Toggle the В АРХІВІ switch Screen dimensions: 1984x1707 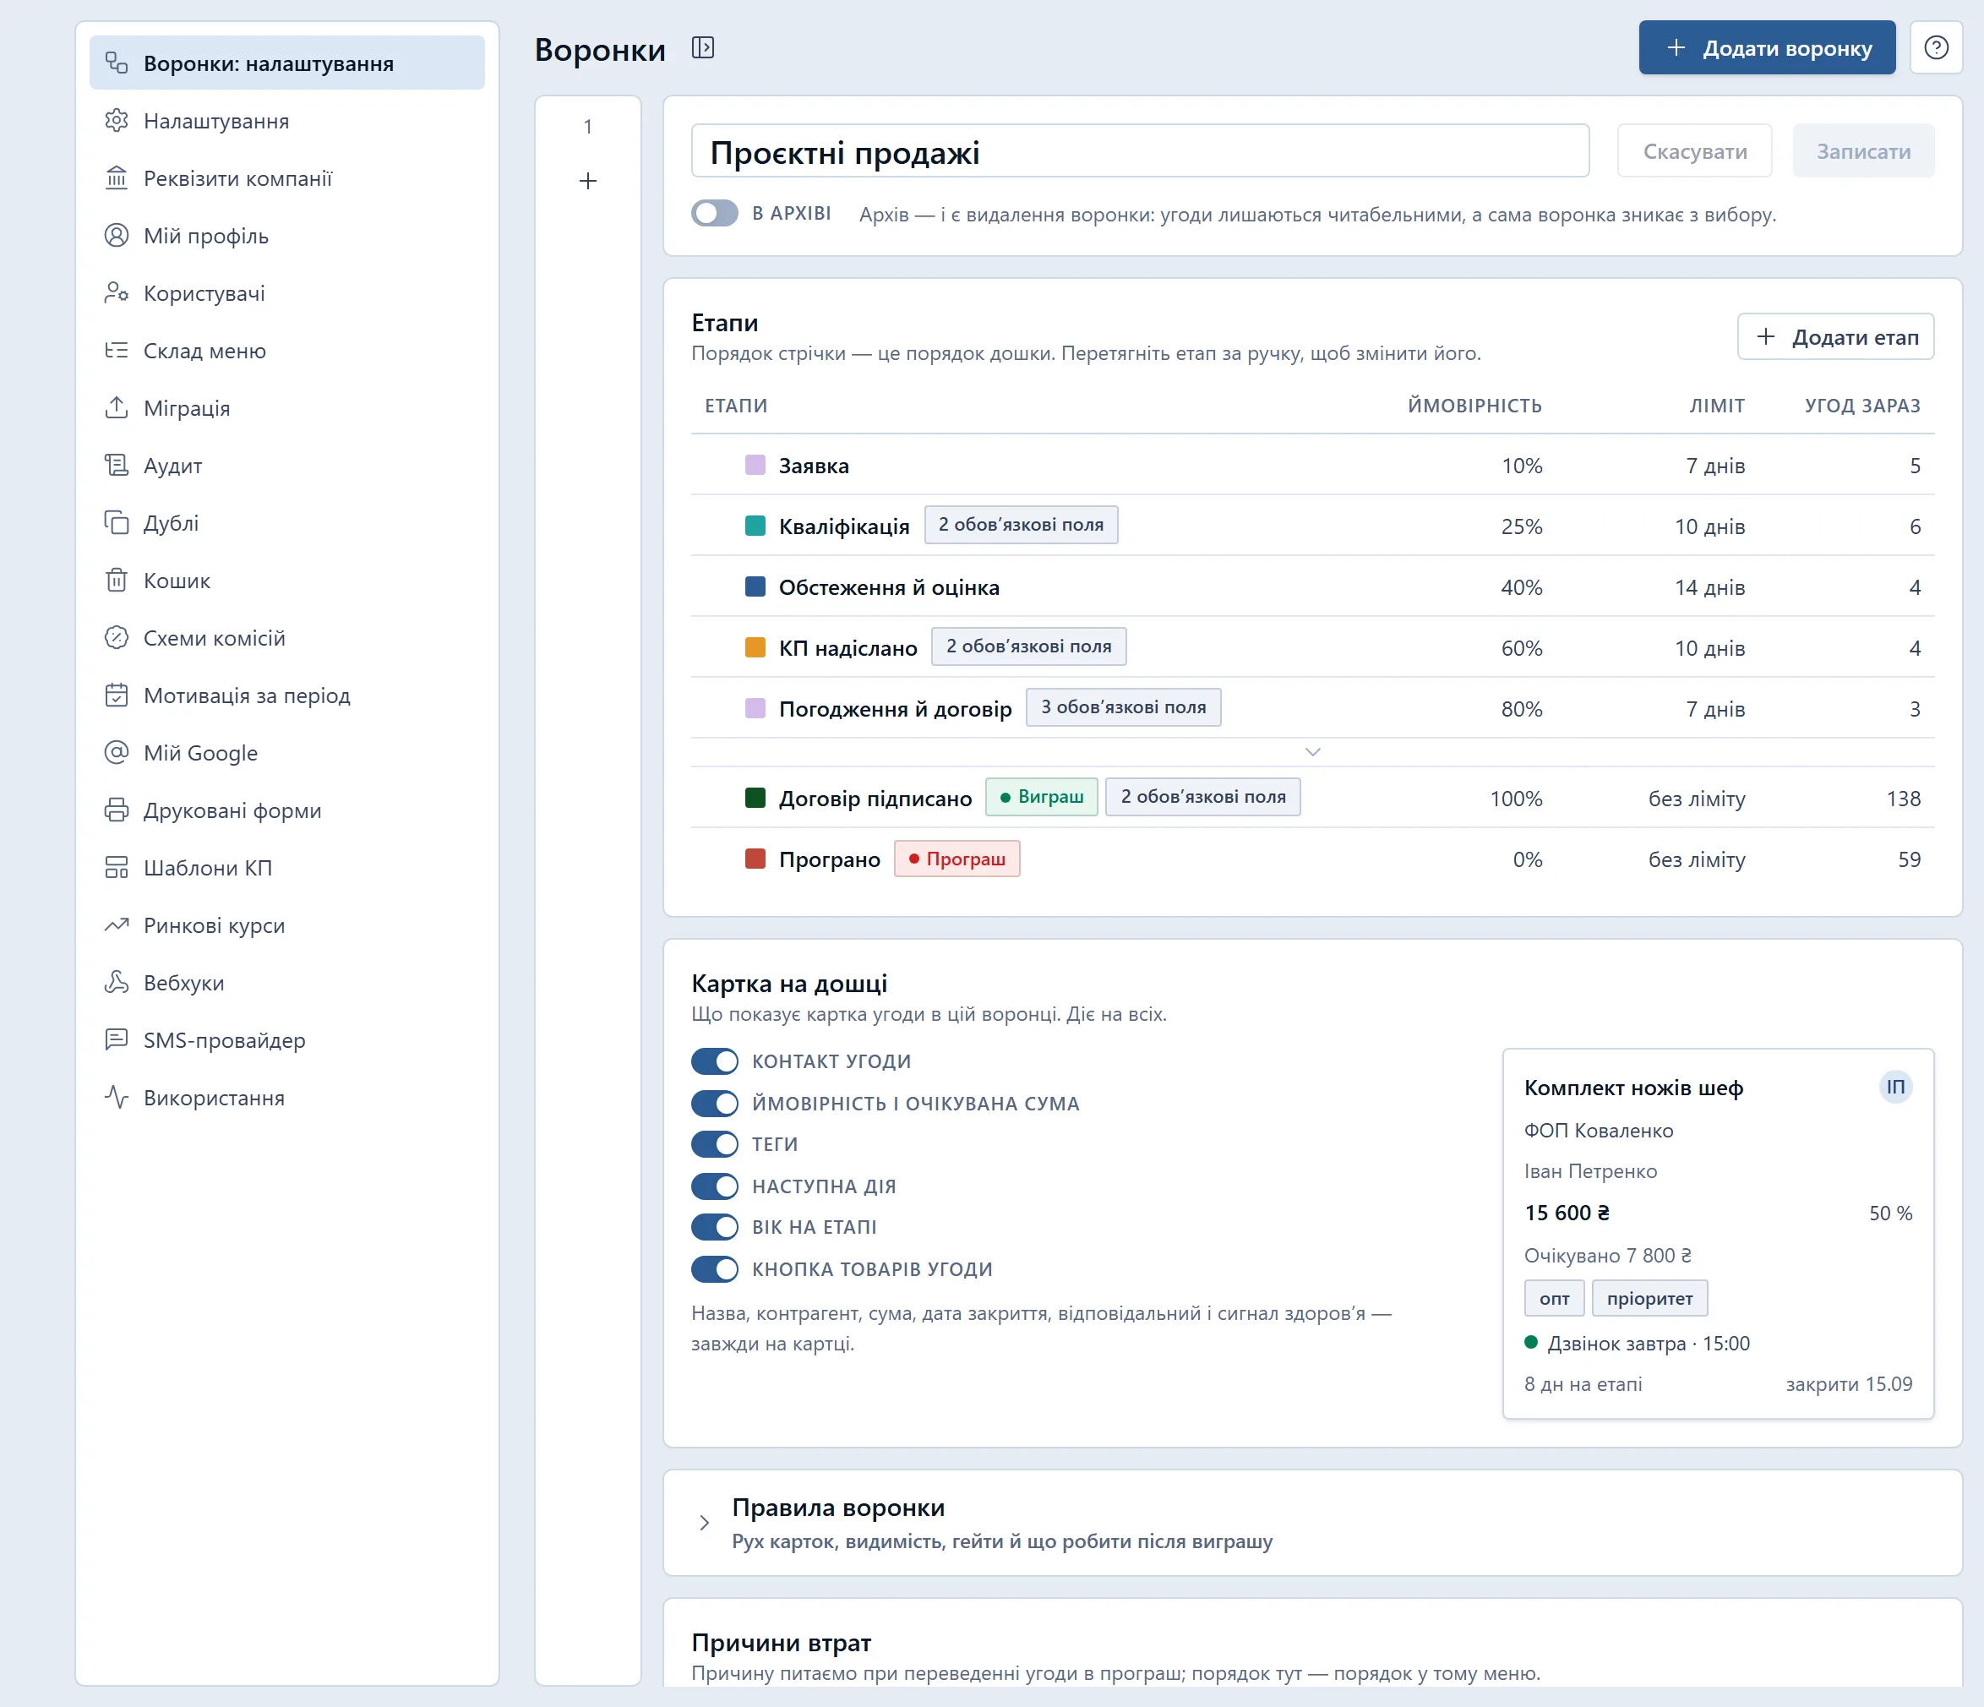tap(714, 213)
